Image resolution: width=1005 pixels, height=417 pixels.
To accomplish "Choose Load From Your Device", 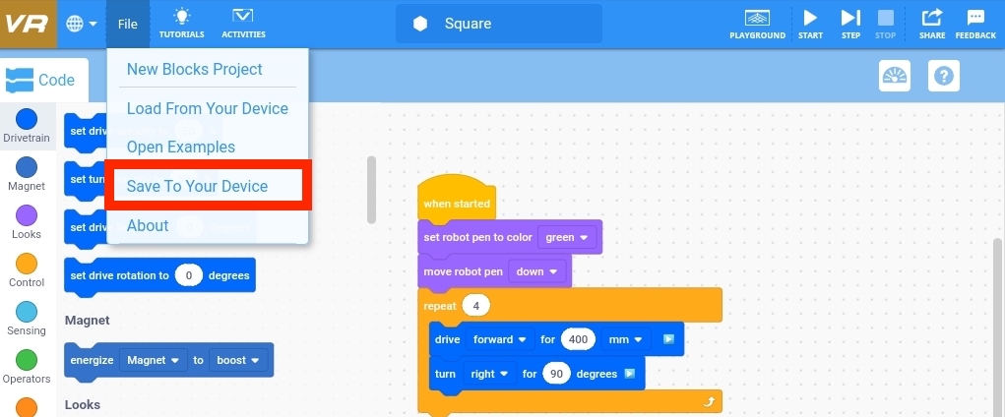I will point(208,108).
